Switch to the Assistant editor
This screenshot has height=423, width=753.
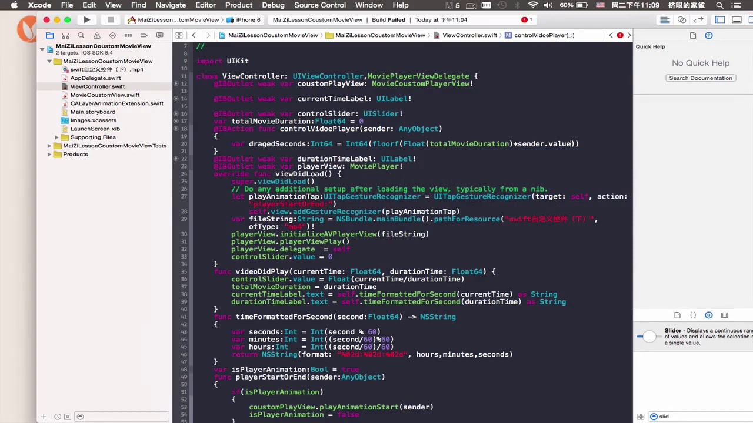[682, 19]
